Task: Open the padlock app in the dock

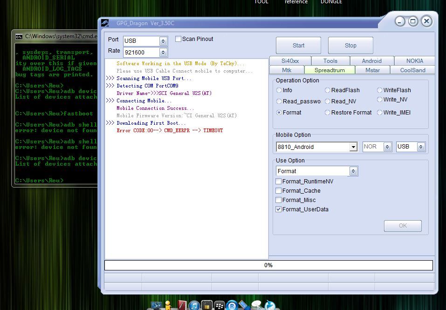Action: point(206,305)
